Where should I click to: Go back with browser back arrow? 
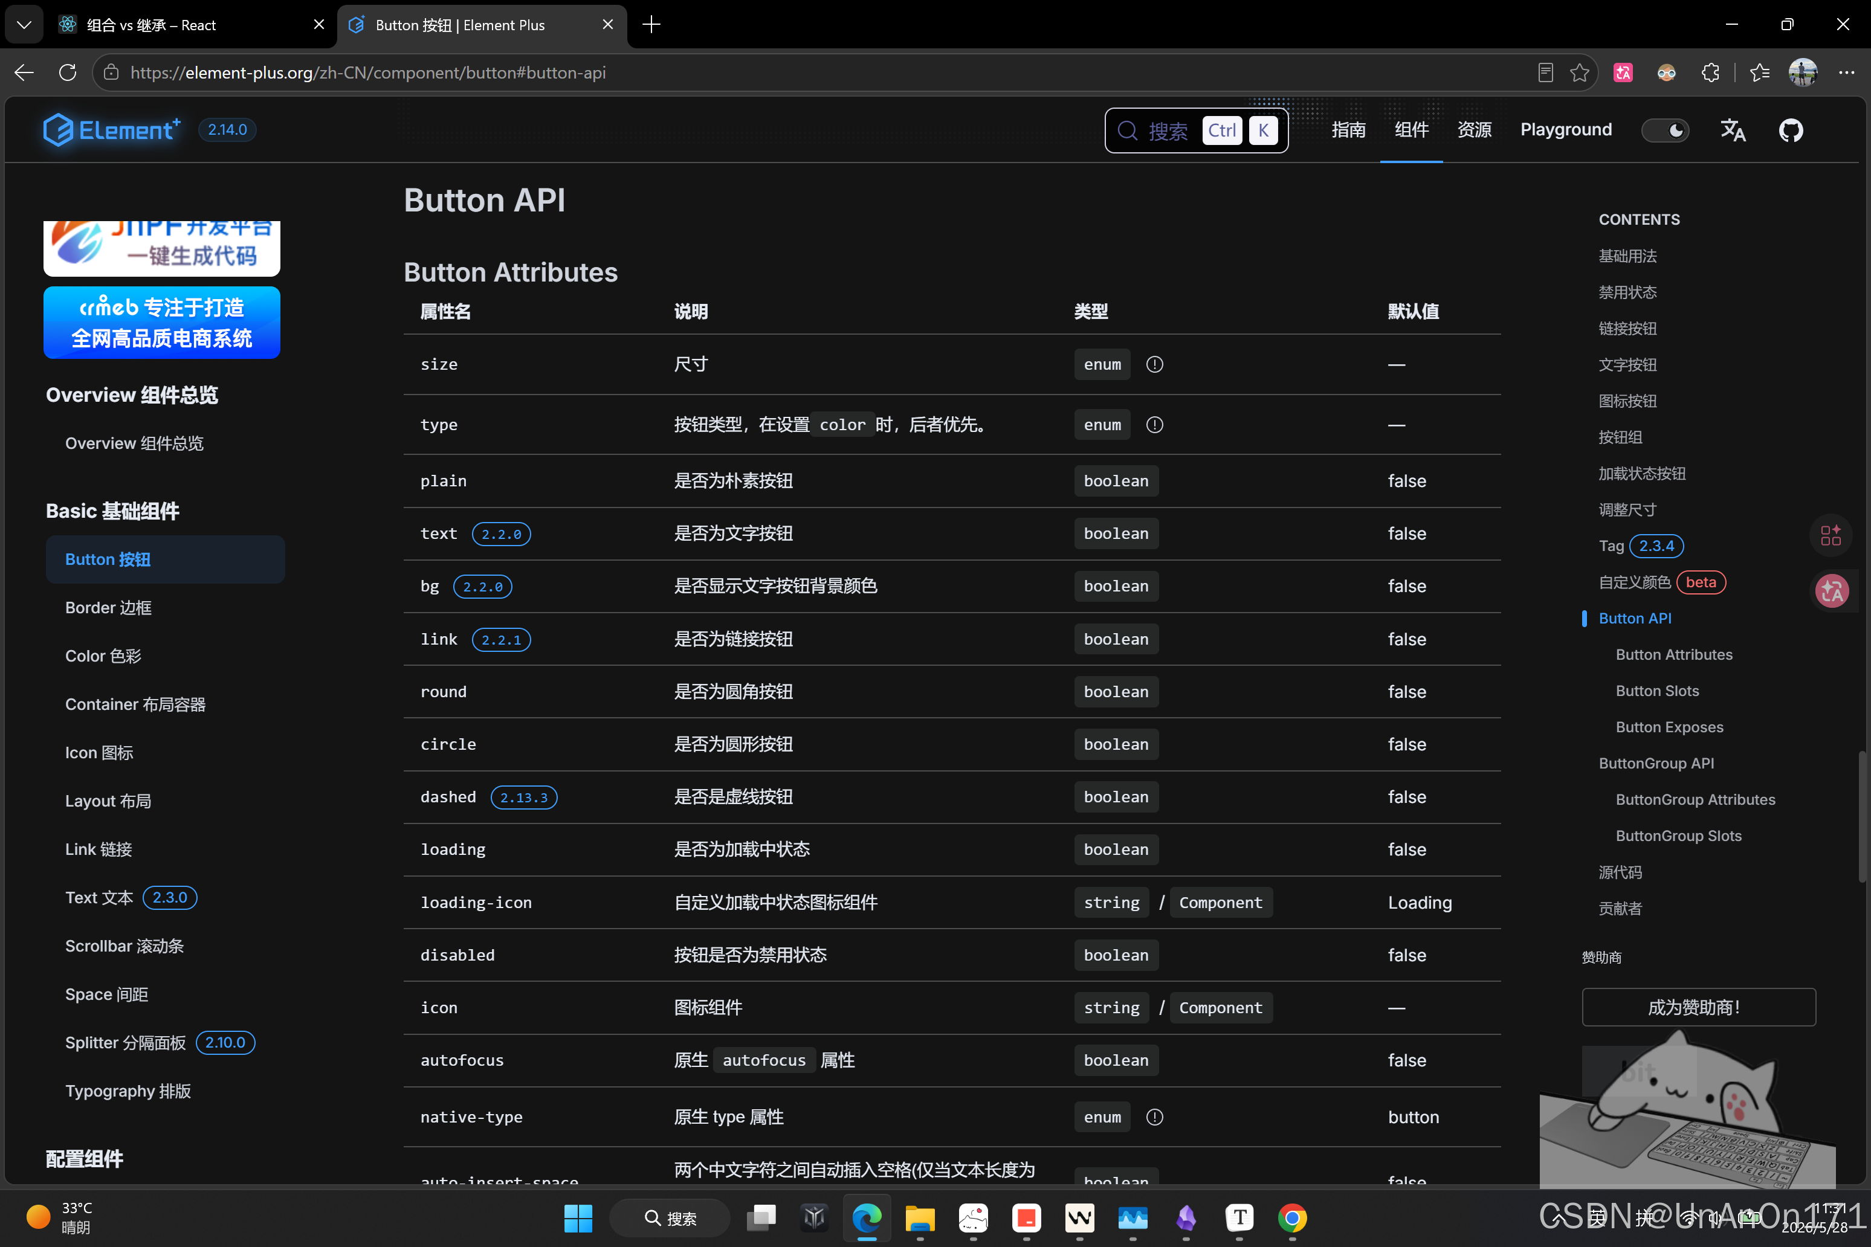point(24,72)
